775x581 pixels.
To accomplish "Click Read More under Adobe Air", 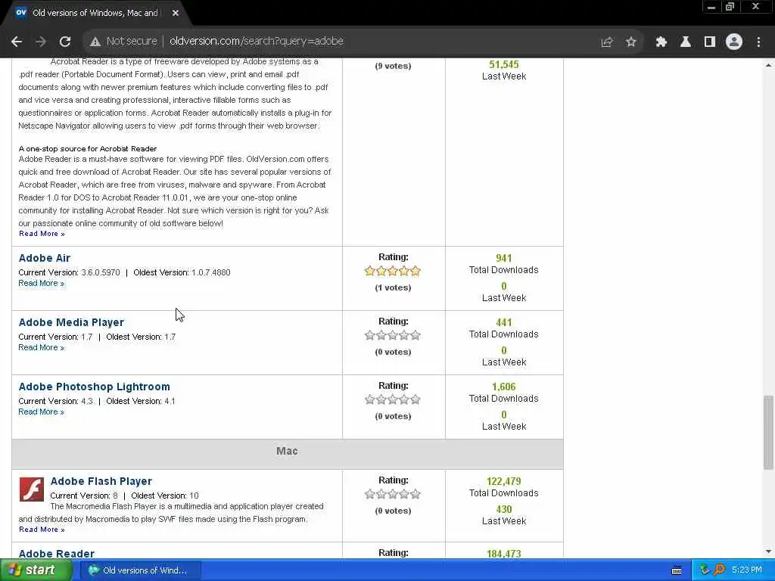I will pyautogui.click(x=41, y=283).
